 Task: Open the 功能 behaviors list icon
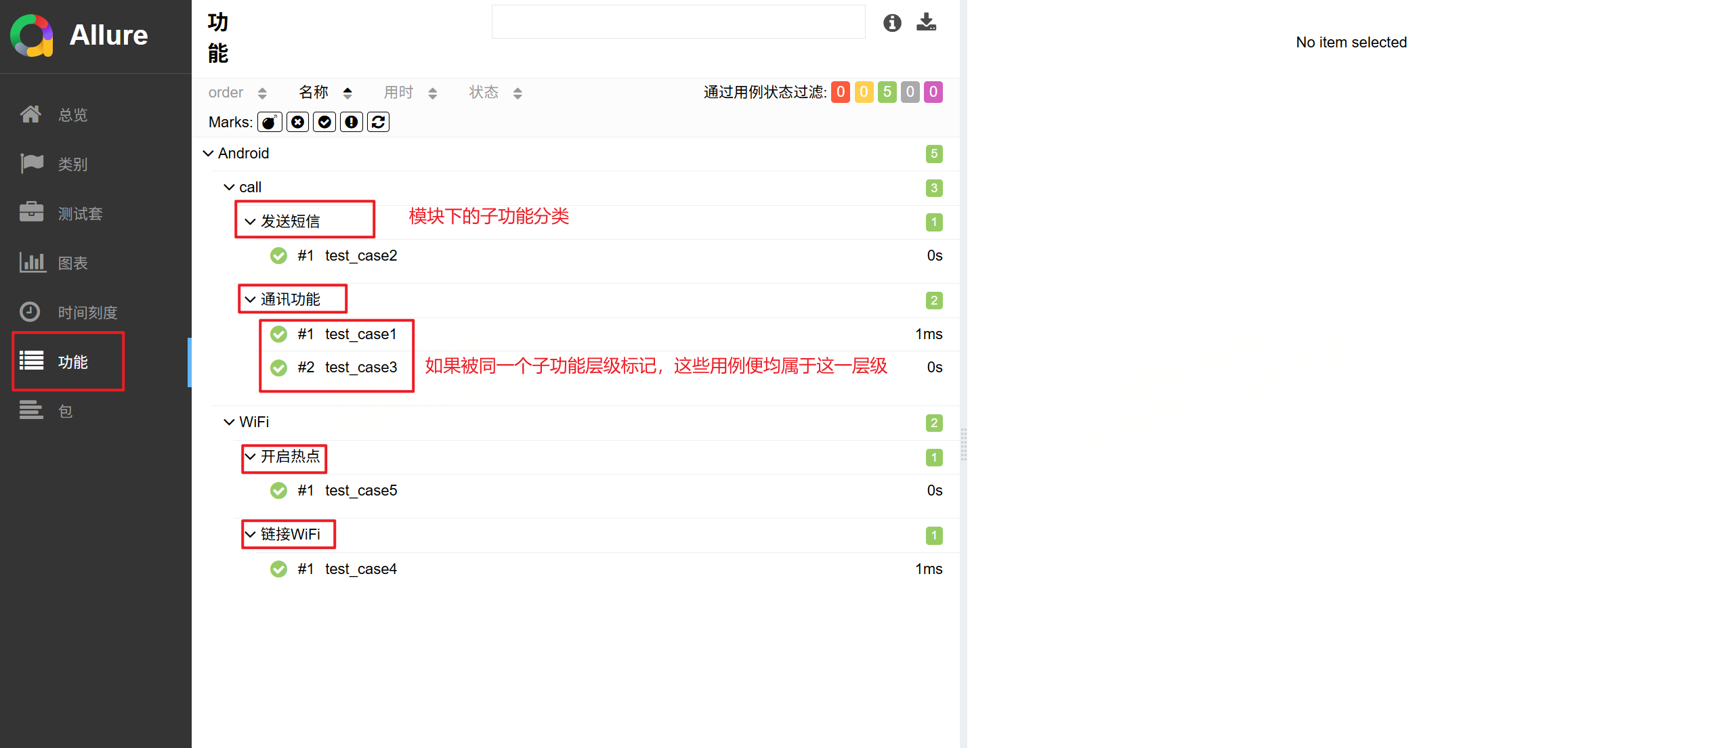(x=32, y=361)
